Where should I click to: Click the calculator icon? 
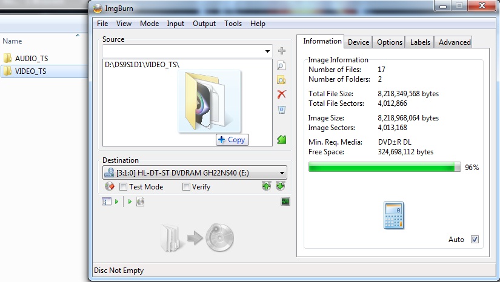coord(394,215)
